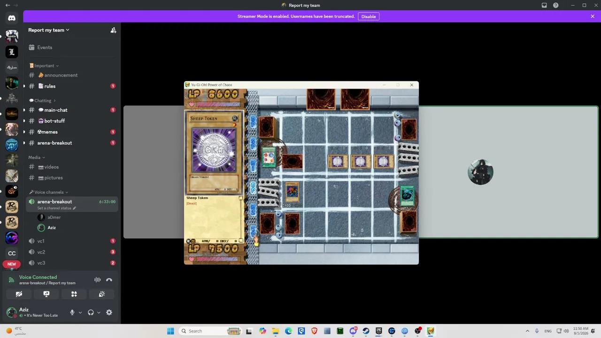The width and height of the screenshot is (601, 338).
Task: Open the main-chat channel
Action: (x=72, y=110)
